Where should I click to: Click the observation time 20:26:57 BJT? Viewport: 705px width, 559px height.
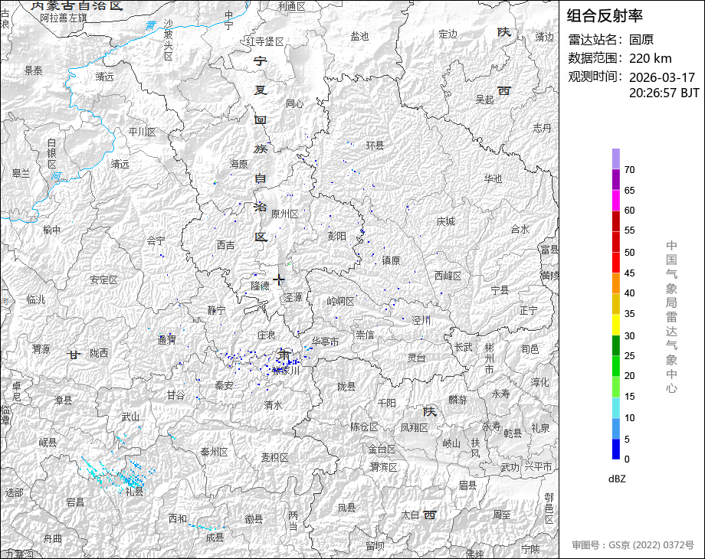pos(664,93)
